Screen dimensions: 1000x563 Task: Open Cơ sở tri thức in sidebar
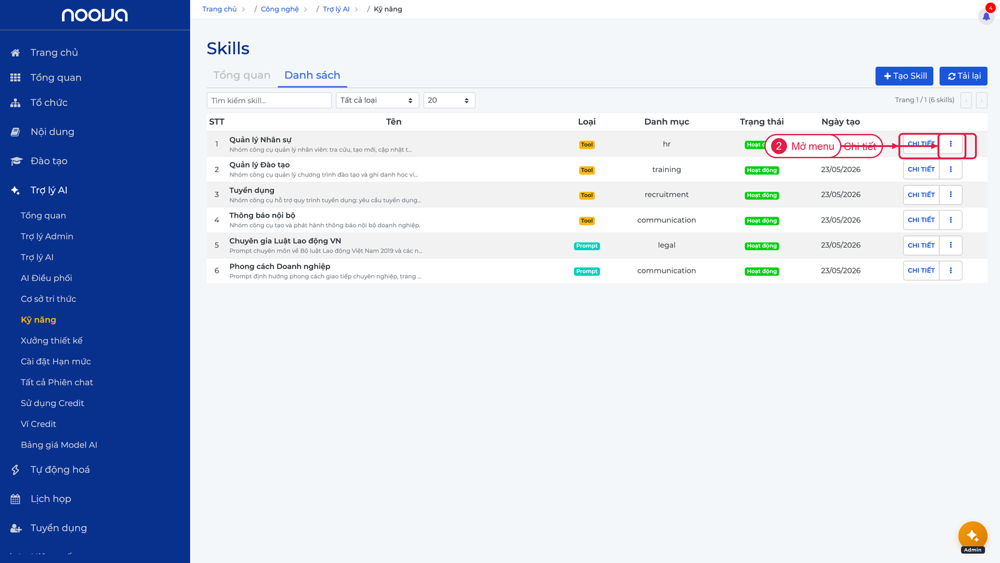pyautogui.click(x=48, y=299)
